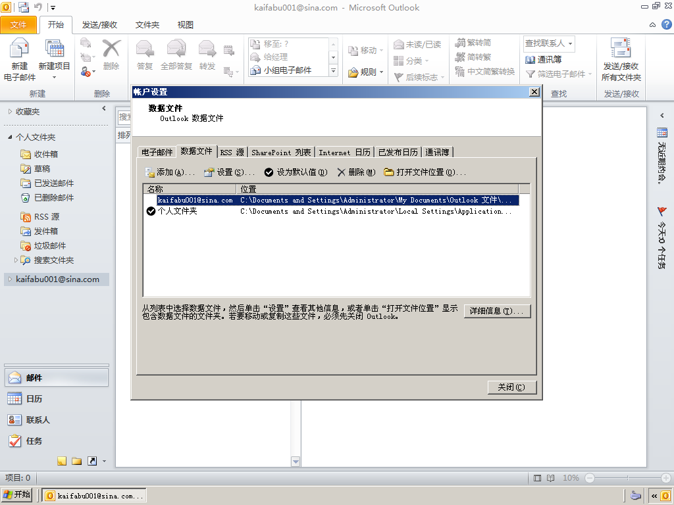The height and width of the screenshot is (505, 674).
Task: Open the Address Book (通讯簿)
Action: coord(543,60)
